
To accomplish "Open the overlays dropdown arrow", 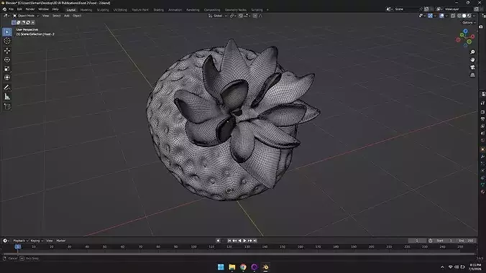I will click(x=446, y=16).
